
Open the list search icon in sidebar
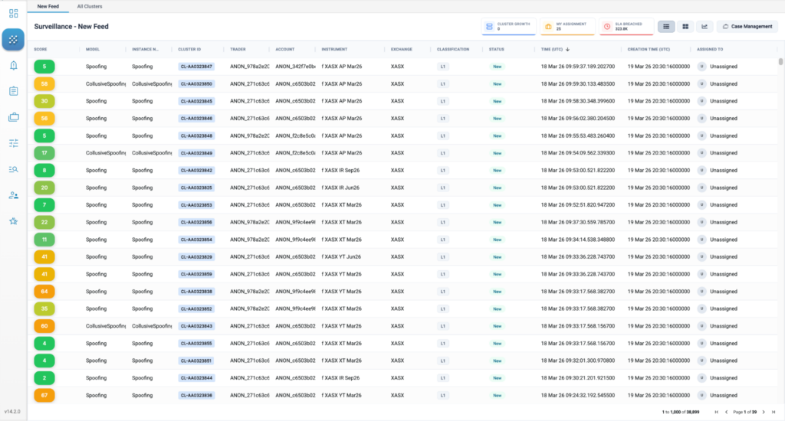[x=14, y=169]
